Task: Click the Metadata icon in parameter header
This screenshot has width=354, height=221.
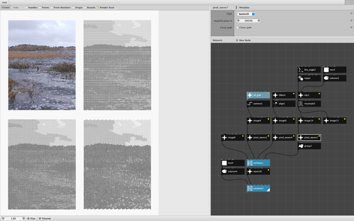Action: (237, 8)
